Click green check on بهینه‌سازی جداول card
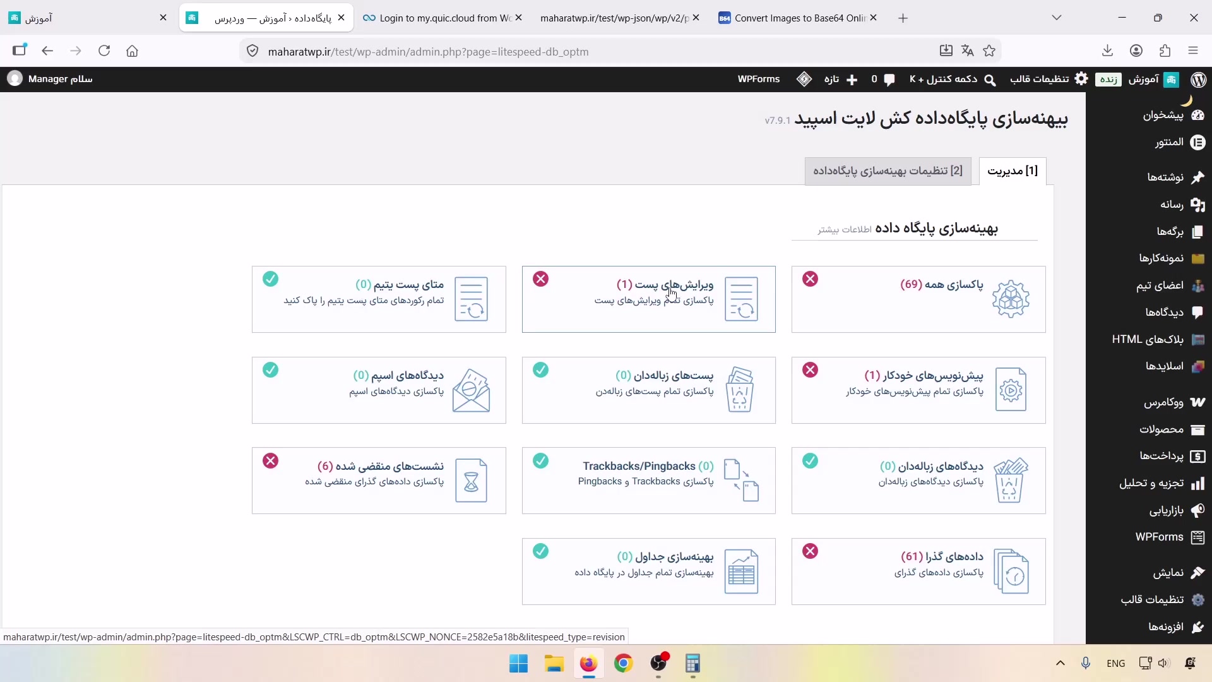 [x=540, y=551]
